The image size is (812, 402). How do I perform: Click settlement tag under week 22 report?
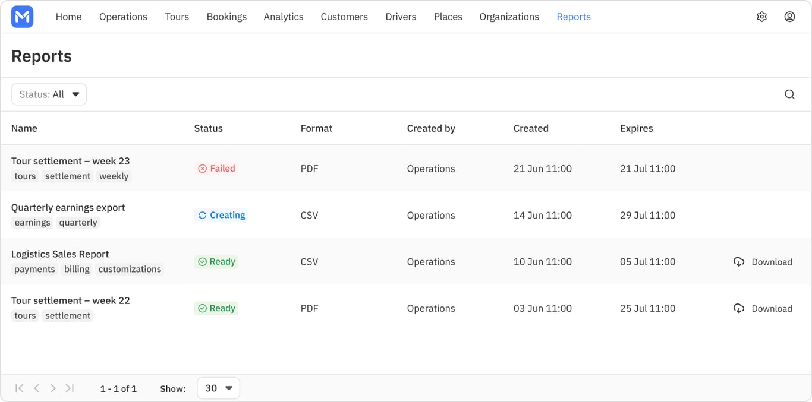pyautogui.click(x=68, y=316)
